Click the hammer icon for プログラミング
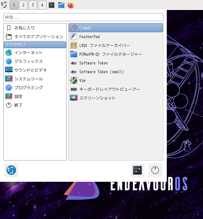This screenshot has width=203, height=219. tap(9, 88)
